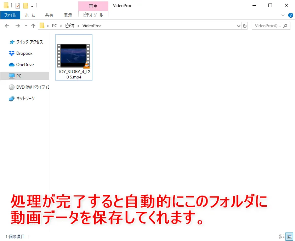Viewport: 295px width, 241px height.
Task: Expand chevron after PC in path
Action: [x=61, y=26]
